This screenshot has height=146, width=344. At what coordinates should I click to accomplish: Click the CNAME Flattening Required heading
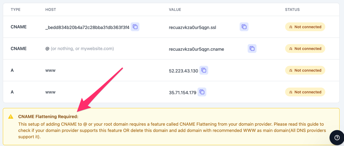48,117
